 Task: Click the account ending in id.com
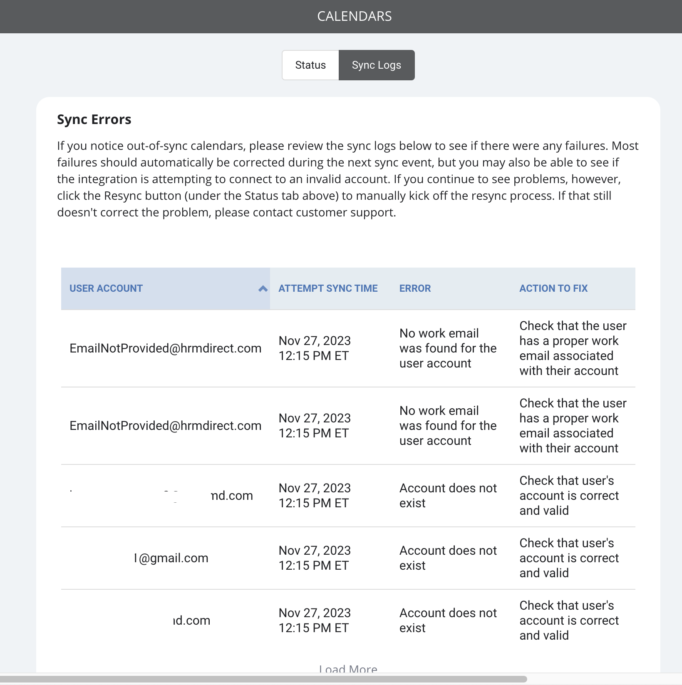pos(191,620)
